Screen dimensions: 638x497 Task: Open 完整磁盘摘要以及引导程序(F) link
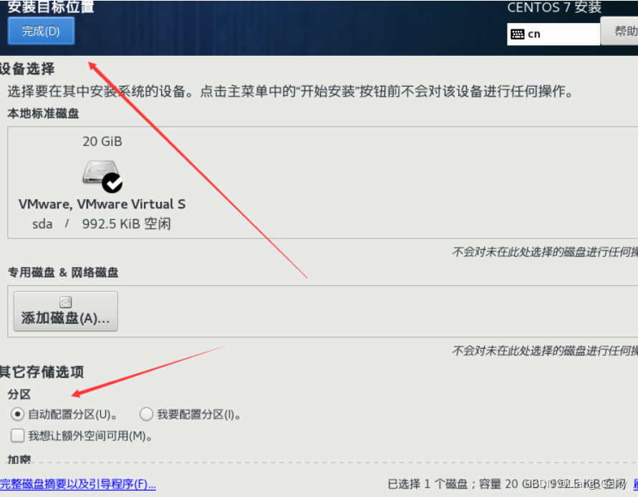[78, 484]
